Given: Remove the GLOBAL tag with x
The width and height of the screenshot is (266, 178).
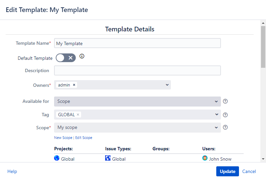Looking at the screenshot, I should pos(78,115).
